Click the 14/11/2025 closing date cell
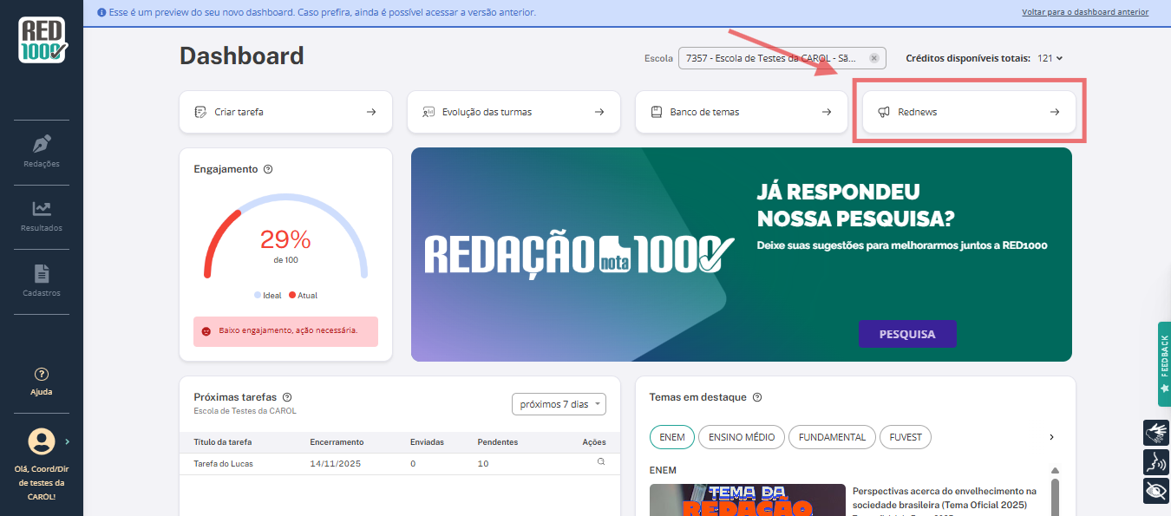 [x=336, y=463]
